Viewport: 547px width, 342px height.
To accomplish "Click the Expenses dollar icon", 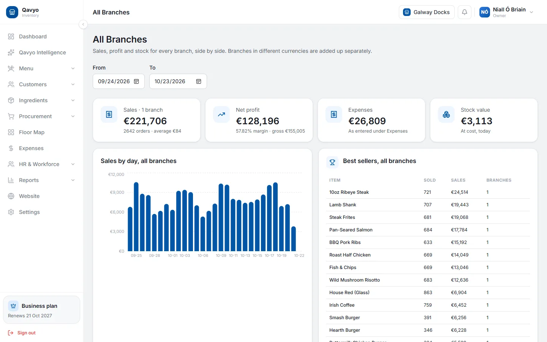I will click(x=11, y=148).
